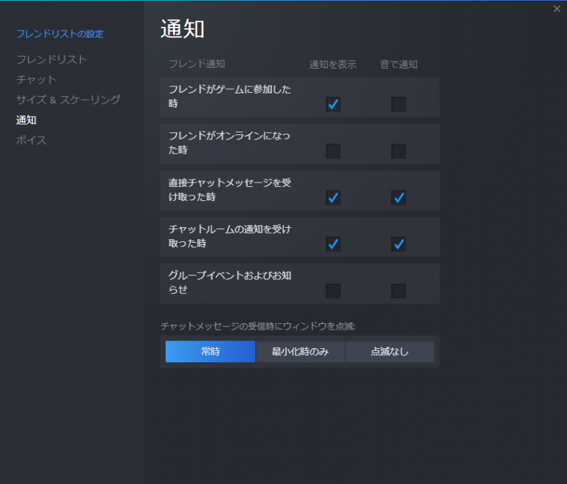Enable 音で通知 for フレンドがゲームに参加した時
This screenshot has height=484, width=567.
coord(398,104)
